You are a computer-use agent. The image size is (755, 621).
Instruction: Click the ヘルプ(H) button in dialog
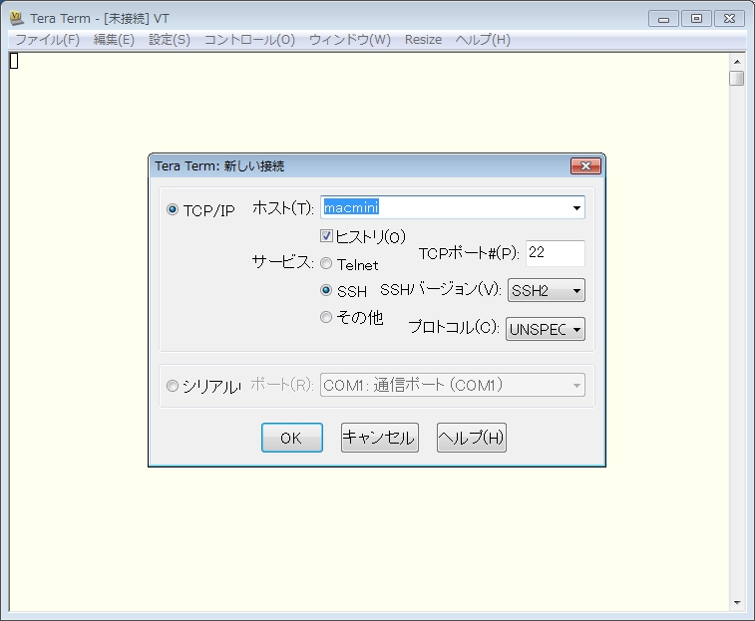[x=472, y=438]
